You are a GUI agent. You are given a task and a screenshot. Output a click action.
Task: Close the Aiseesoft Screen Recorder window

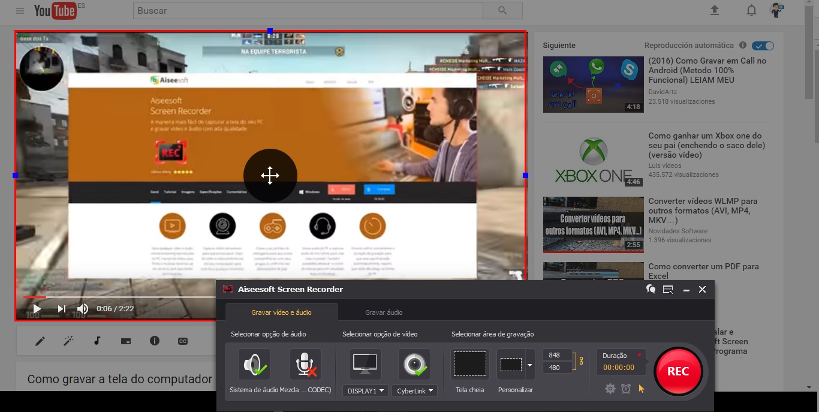coord(703,290)
